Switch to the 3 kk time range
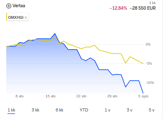 35,110
